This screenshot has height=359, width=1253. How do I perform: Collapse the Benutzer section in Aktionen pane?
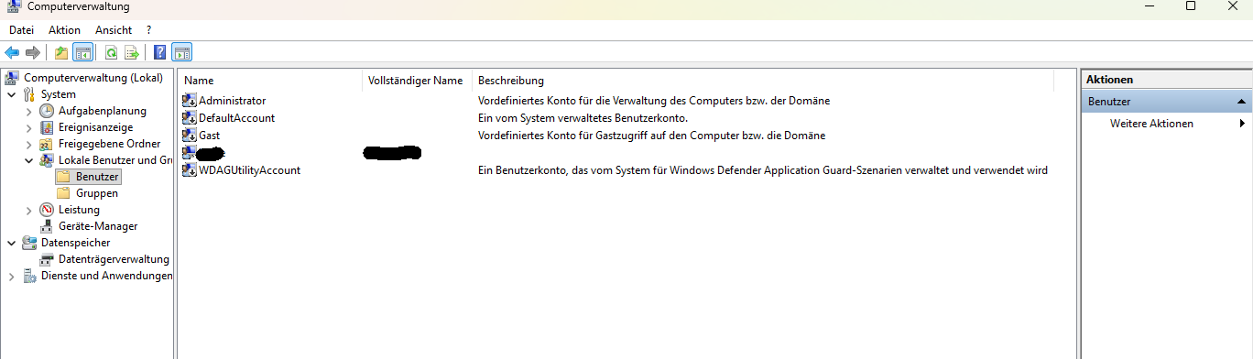[x=1241, y=102]
